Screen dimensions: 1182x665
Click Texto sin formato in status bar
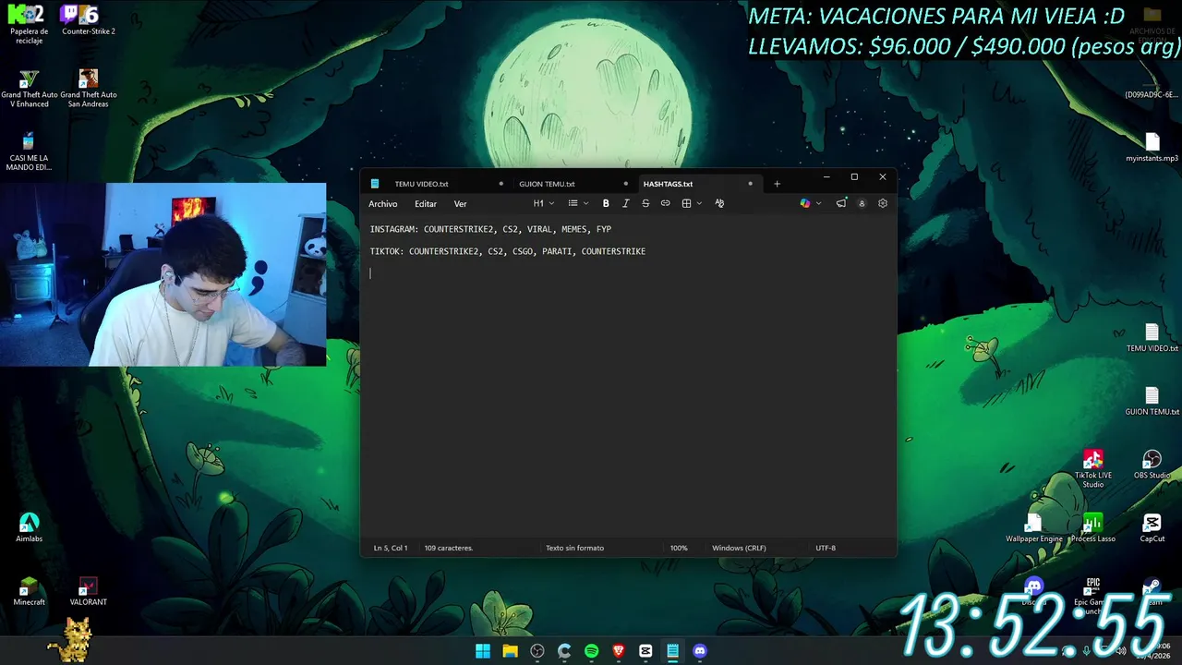574,548
